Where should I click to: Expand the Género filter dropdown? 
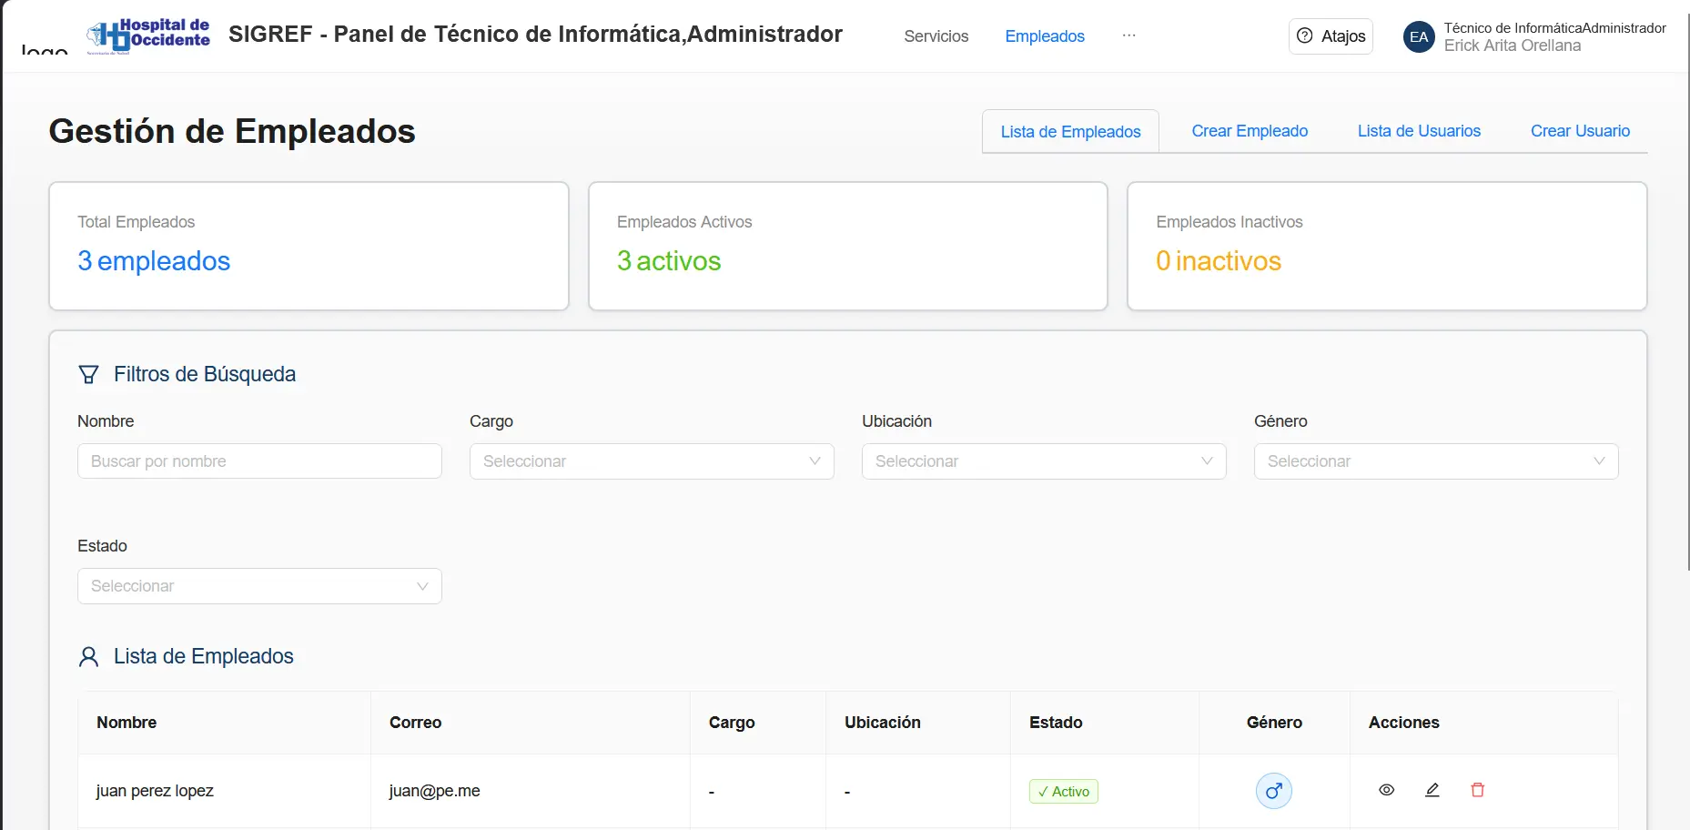click(1435, 461)
